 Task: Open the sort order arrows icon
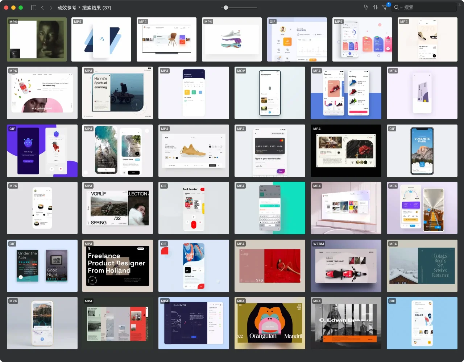pyautogui.click(x=375, y=7)
